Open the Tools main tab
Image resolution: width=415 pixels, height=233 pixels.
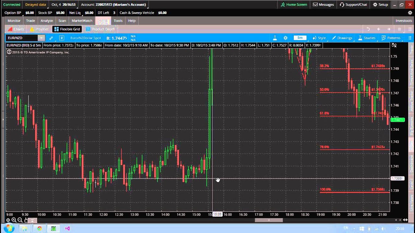click(118, 21)
